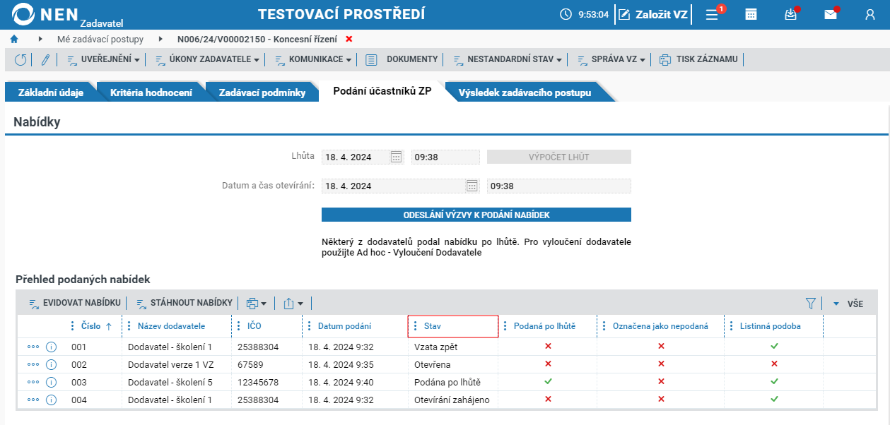Open the Uveřejnění dropdown menu
This screenshot has height=425, width=890.
click(103, 60)
